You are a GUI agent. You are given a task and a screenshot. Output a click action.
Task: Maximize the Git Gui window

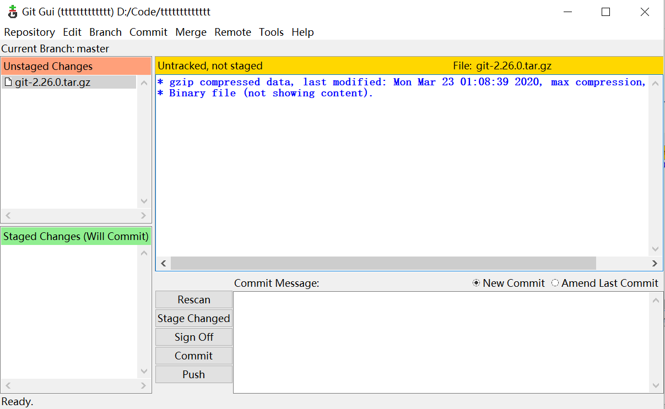tap(606, 12)
